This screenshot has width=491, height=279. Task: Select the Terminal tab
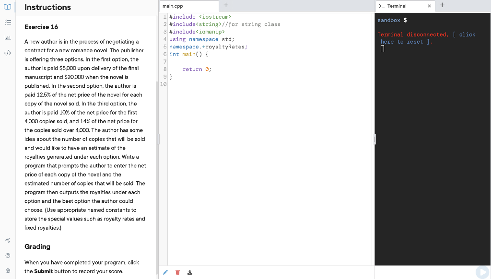tap(398, 6)
